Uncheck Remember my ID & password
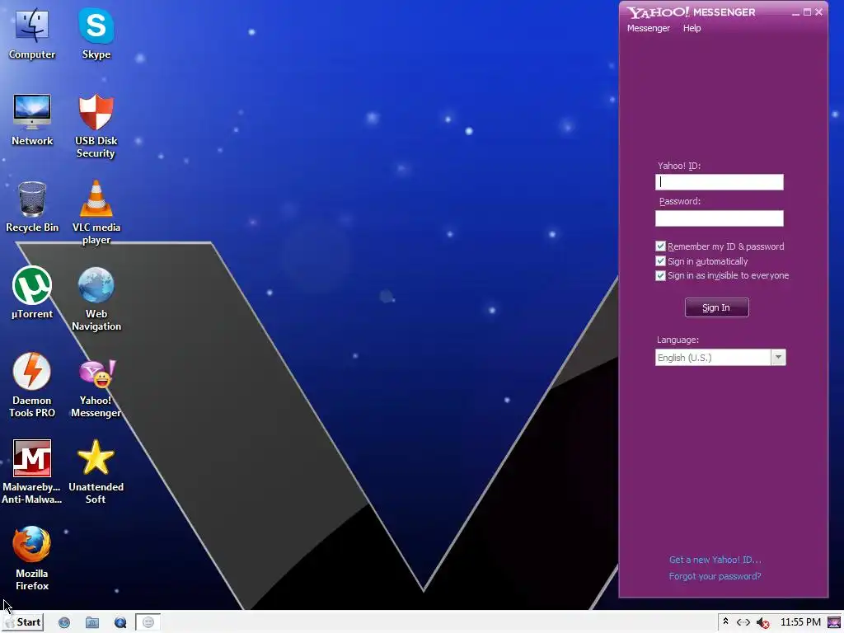Viewport: 844px width, 633px height. pos(660,246)
